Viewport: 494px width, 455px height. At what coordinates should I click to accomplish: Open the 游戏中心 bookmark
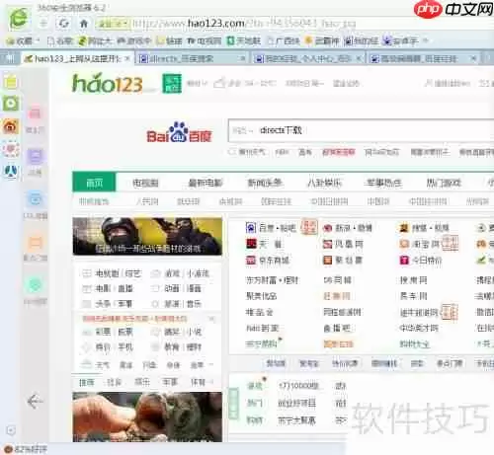point(134,41)
